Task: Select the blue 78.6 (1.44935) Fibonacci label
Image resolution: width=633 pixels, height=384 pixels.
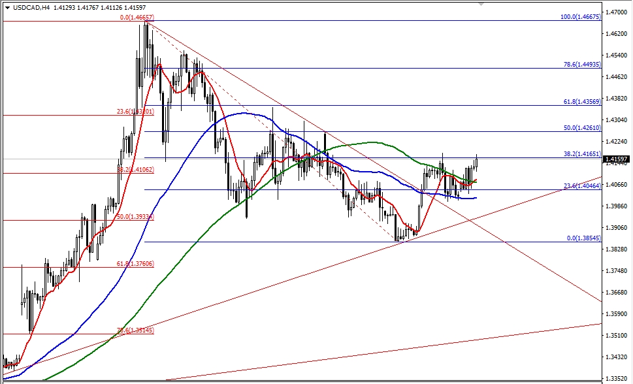Action: 580,65
